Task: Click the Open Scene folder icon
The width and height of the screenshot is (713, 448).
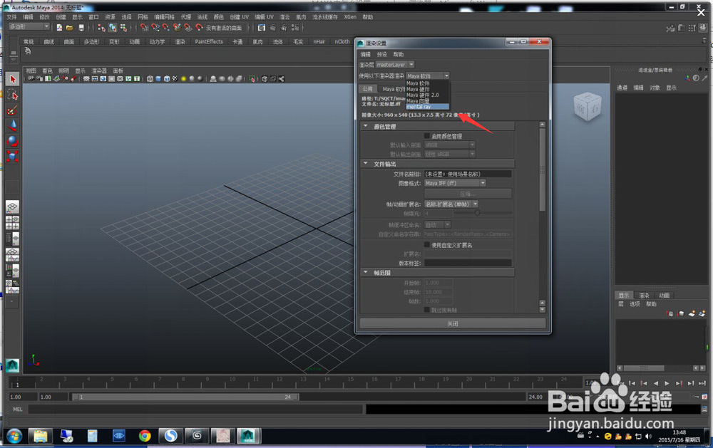Action: pyautogui.click(x=70, y=28)
